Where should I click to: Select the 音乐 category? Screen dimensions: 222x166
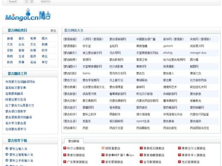pos(21,39)
